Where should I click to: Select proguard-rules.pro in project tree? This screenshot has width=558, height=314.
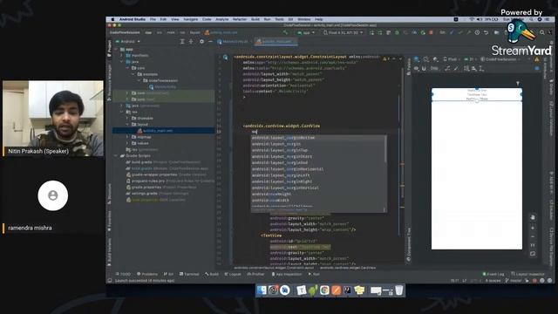[170, 181]
